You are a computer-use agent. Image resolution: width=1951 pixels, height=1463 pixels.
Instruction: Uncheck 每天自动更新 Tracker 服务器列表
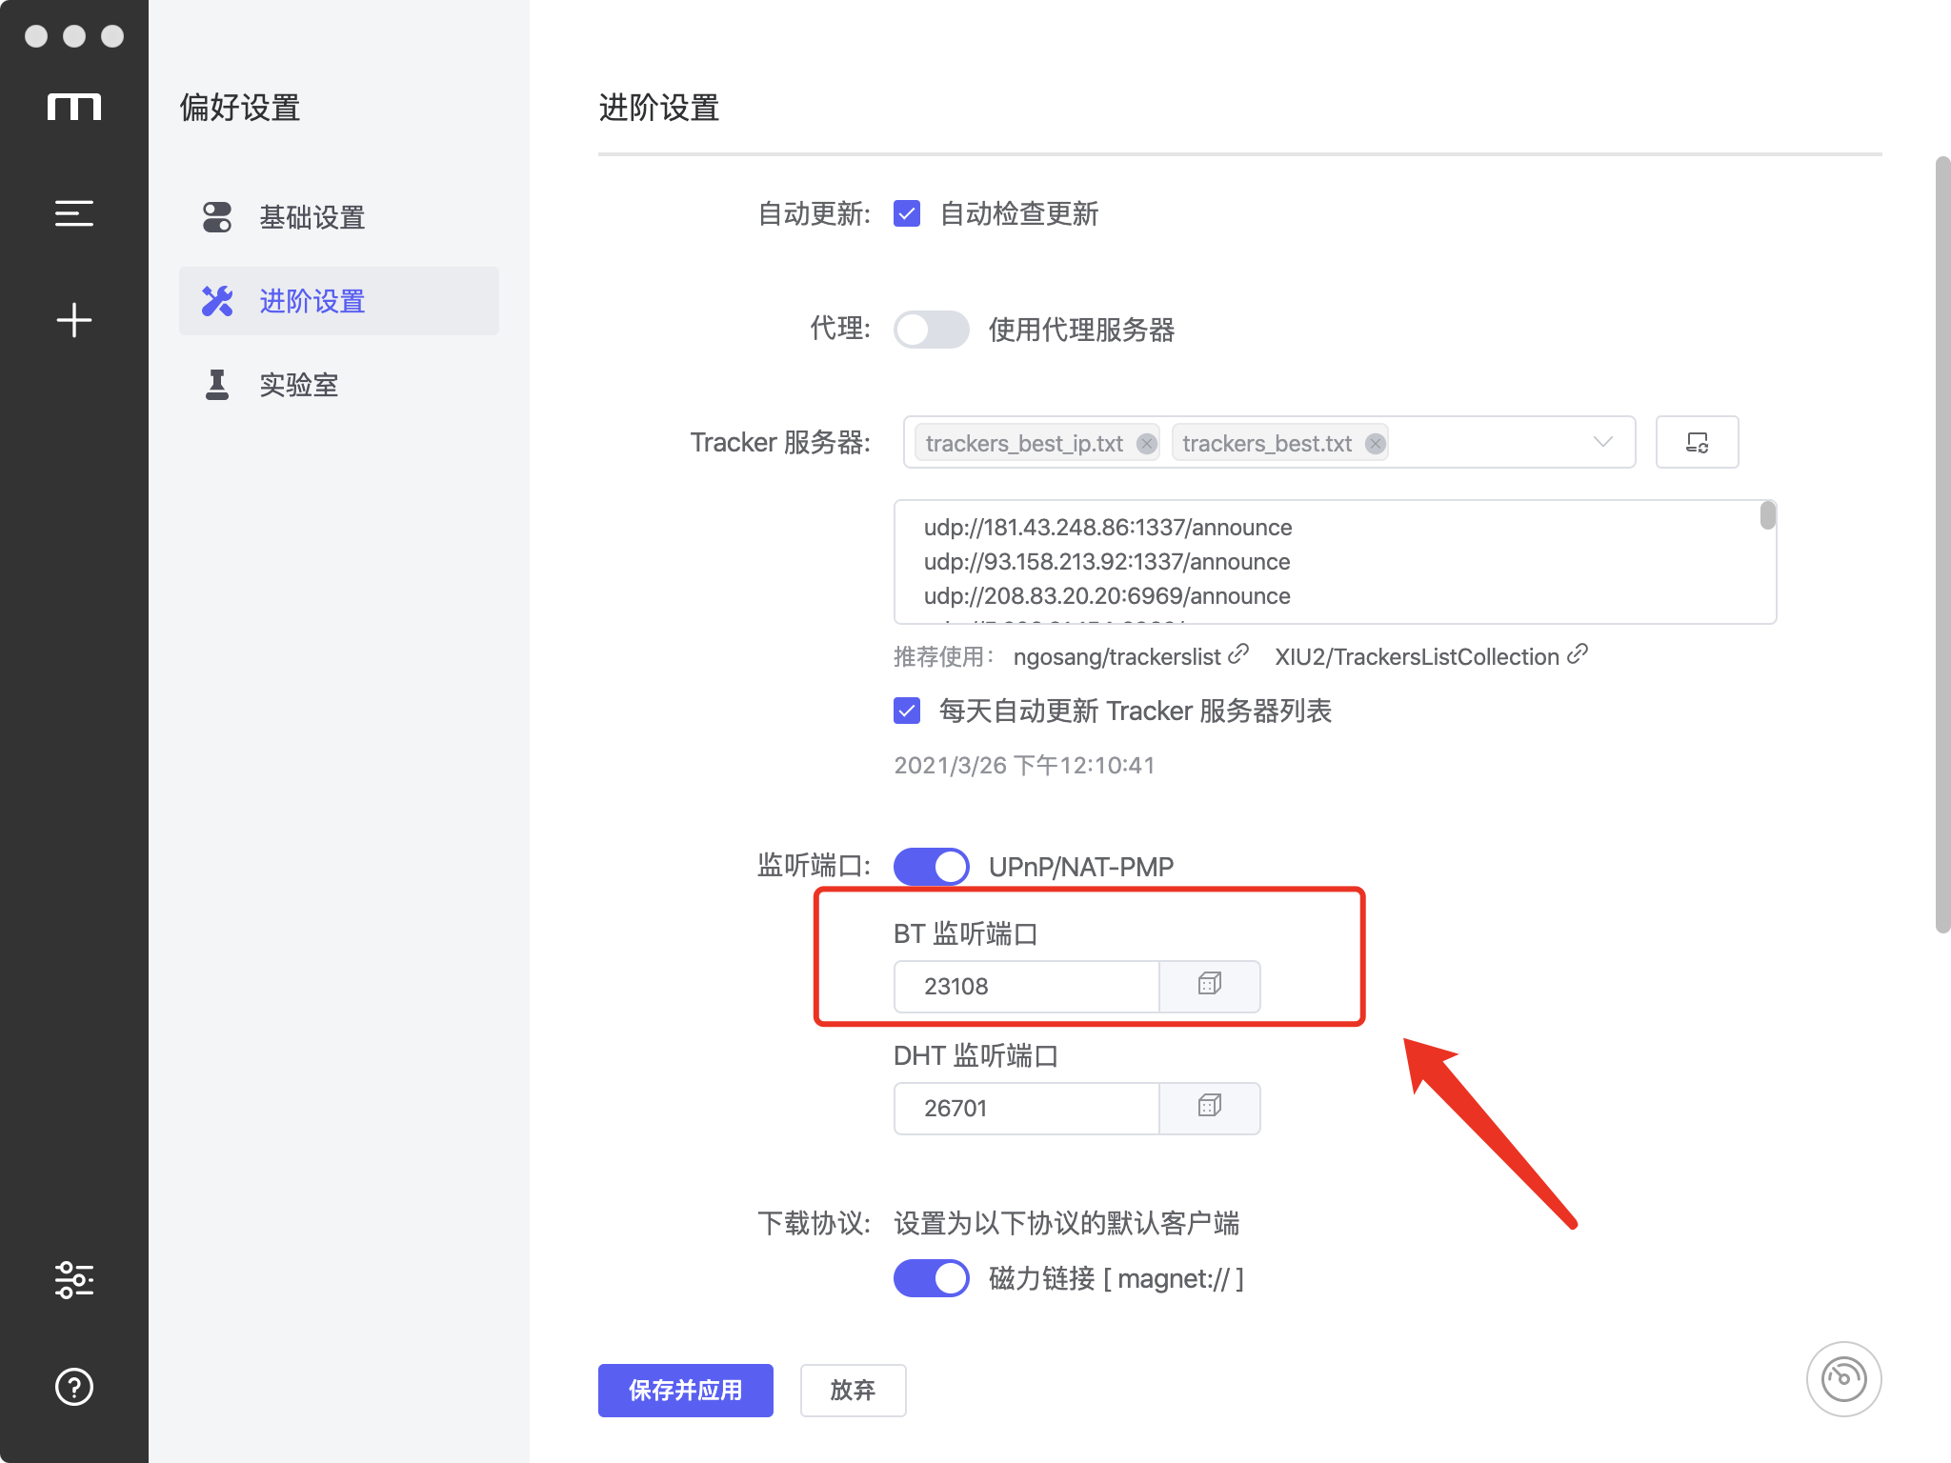[907, 711]
